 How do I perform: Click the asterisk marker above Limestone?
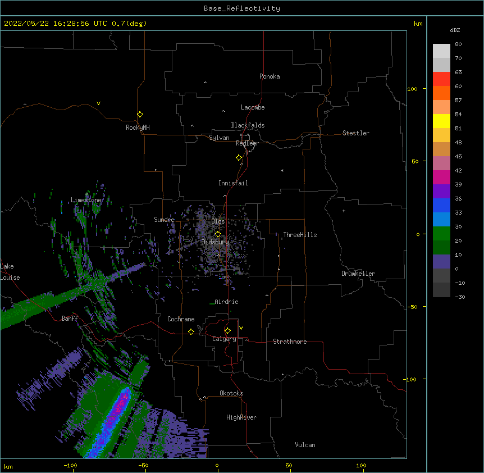(x=86, y=194)
